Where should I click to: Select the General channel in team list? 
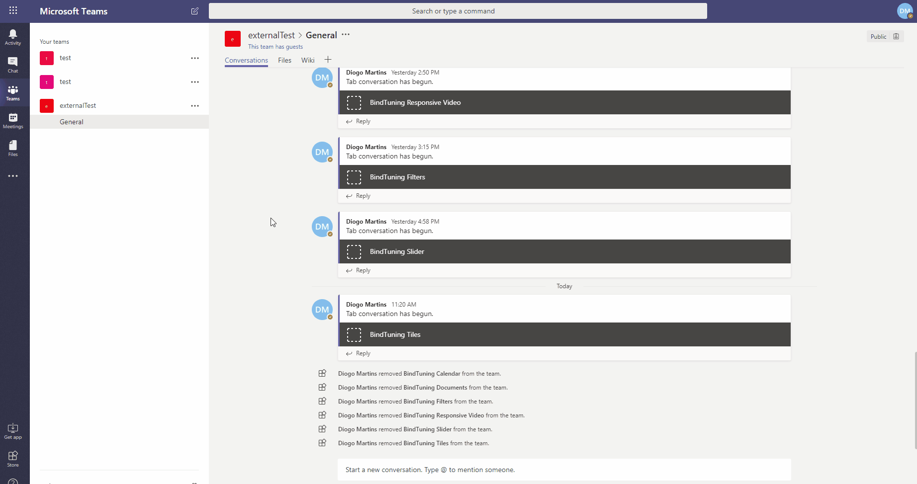coord(119,122)
